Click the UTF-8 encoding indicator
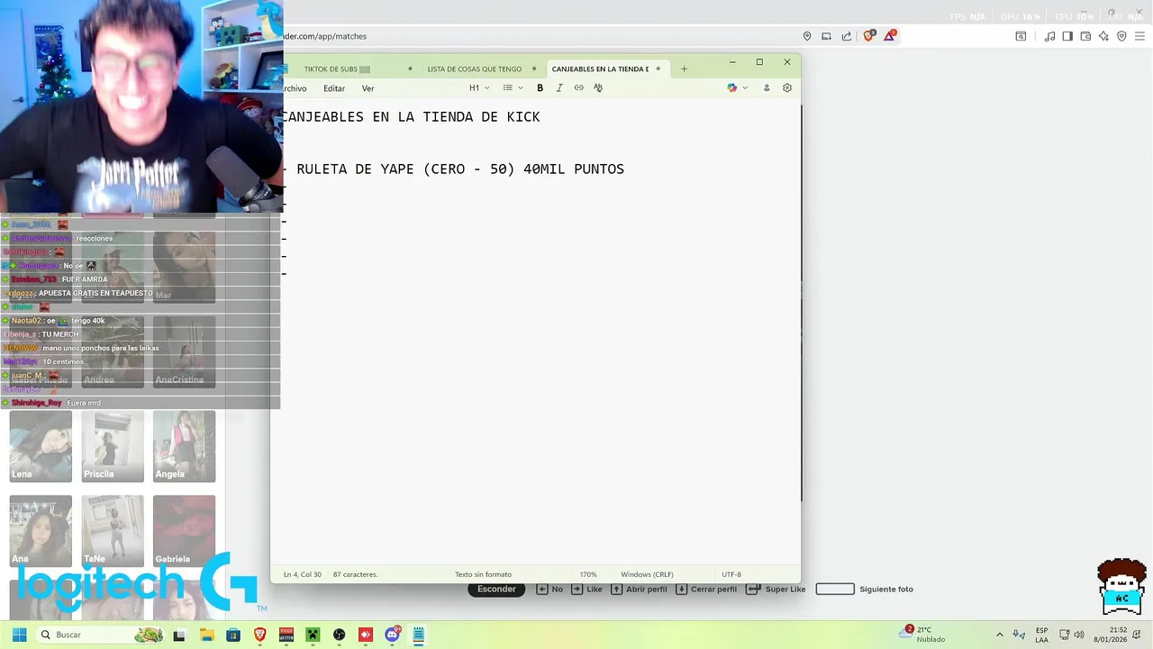 (731, 574)
